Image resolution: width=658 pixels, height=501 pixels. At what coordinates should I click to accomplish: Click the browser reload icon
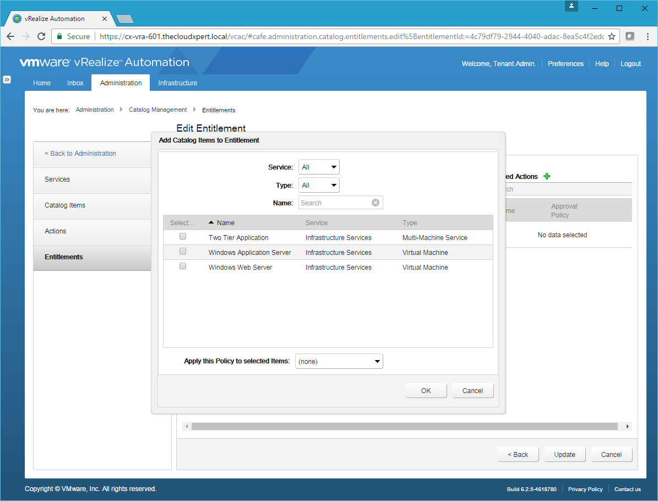[41, 36]
